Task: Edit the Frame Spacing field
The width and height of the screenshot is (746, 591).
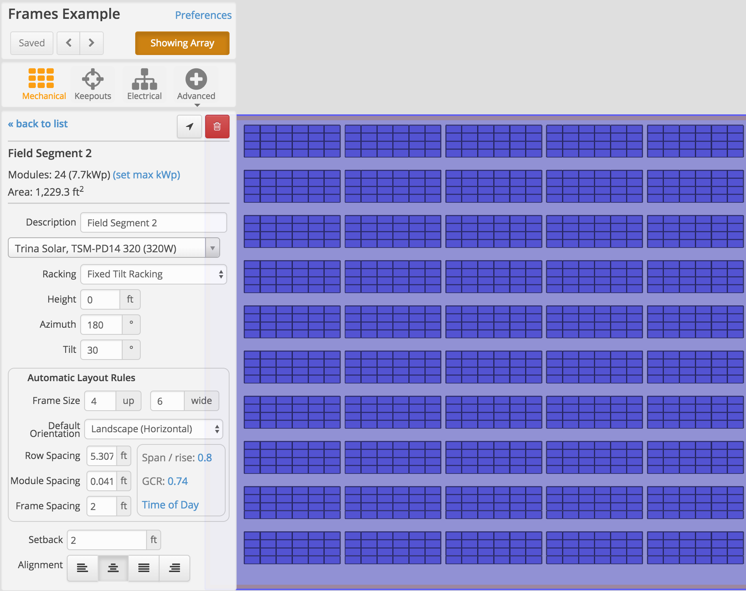Action: pos(102,506)
